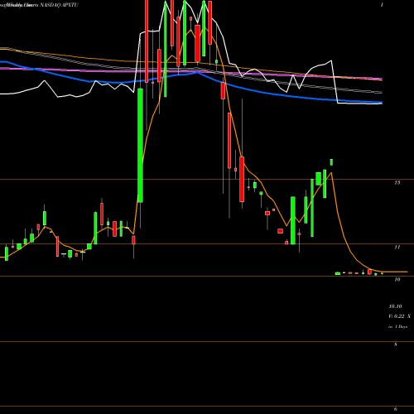Click the price axis label 10
Screen dimensions: 414x414
(x=397, y=280)
